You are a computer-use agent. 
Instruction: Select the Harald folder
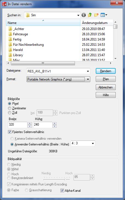point(15,50)
